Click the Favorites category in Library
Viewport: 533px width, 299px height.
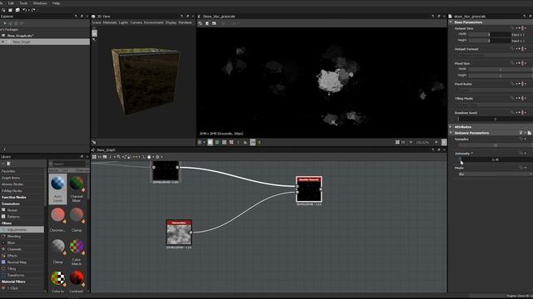[x=8, y=171]
